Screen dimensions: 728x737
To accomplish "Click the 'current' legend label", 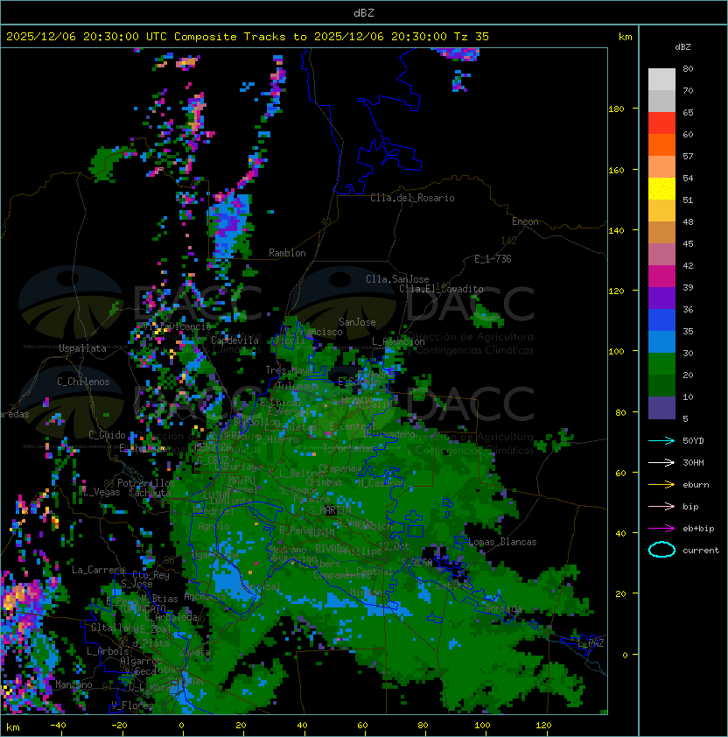I will point(701,551).
